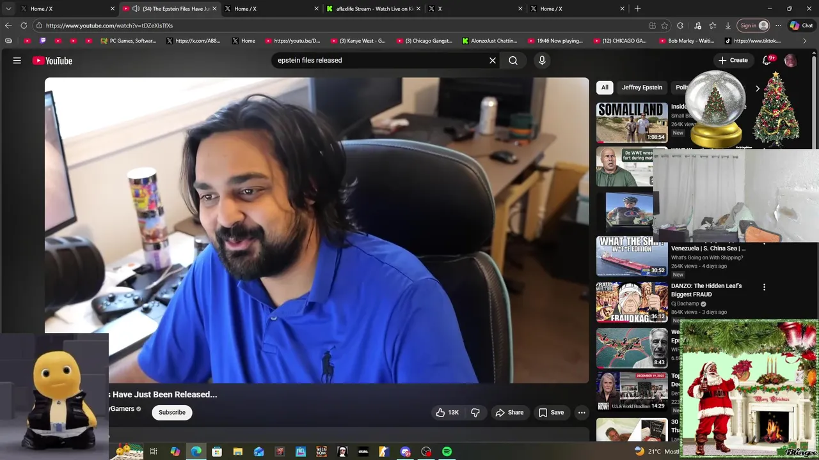This screenshot has height=460, width=819.
Task: Open Spotify on the taskbar
Action: (x=447, y=452)
